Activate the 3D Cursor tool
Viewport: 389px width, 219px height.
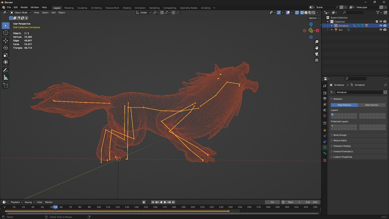pos(6,33)
